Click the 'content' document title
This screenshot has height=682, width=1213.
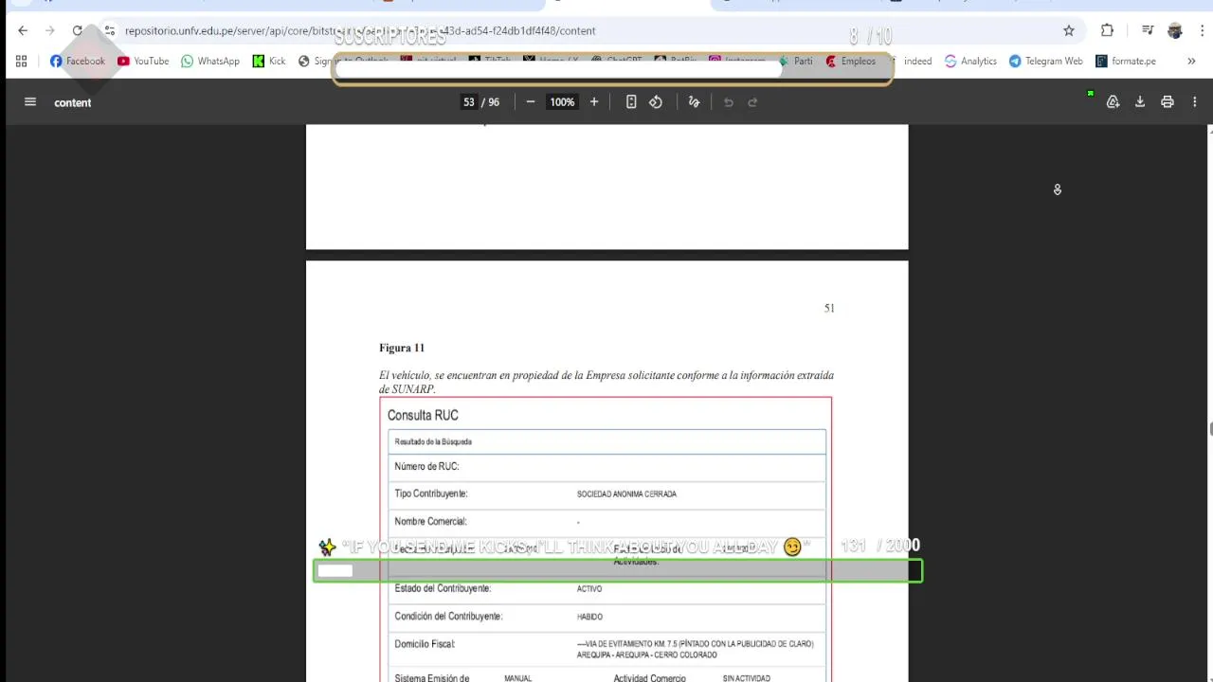72,102
